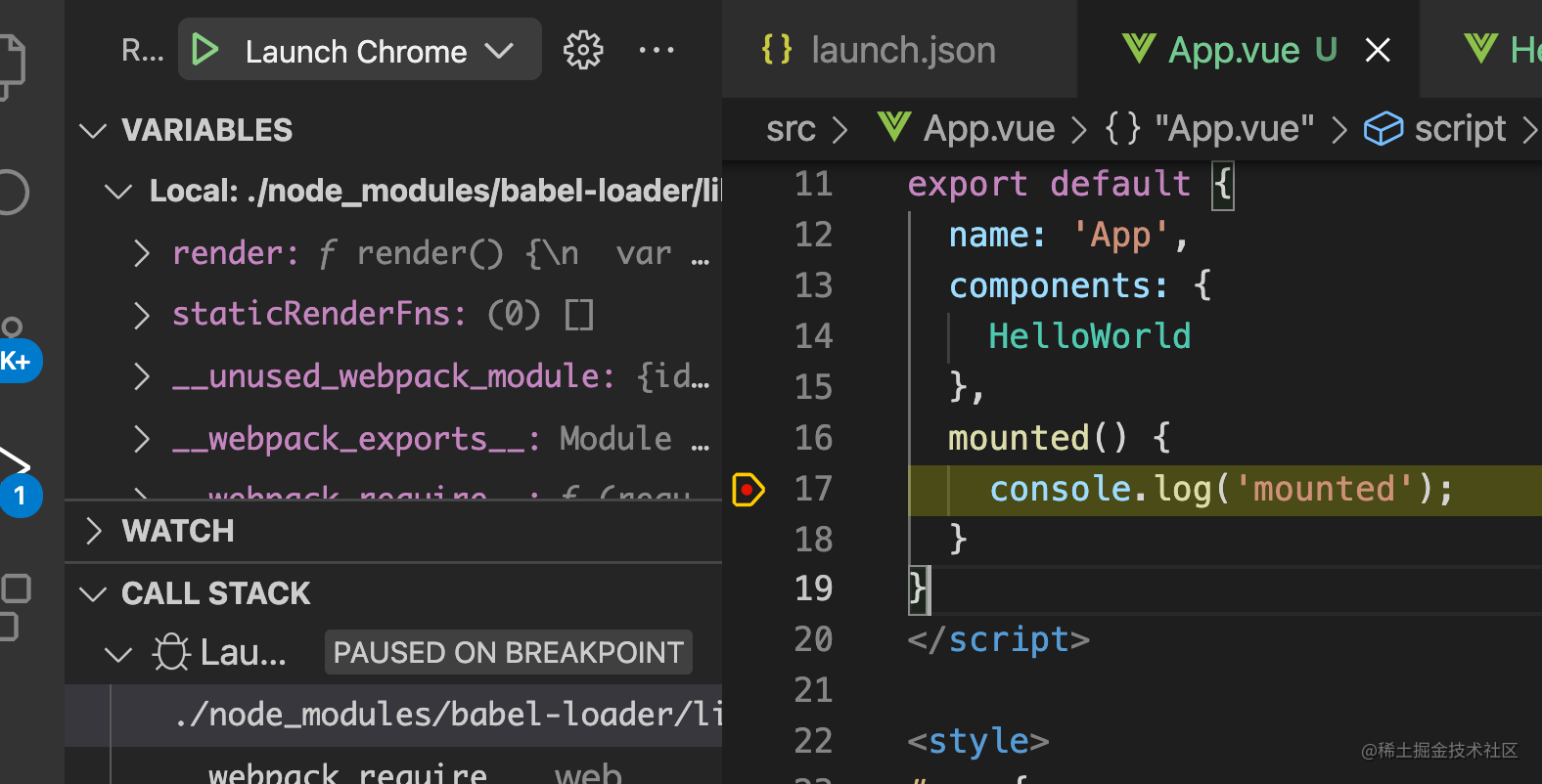Close the App.vue editor tab

click(x=1378, y=50)
